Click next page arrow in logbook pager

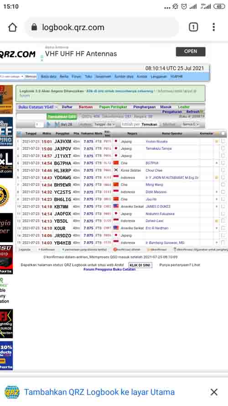49,125
